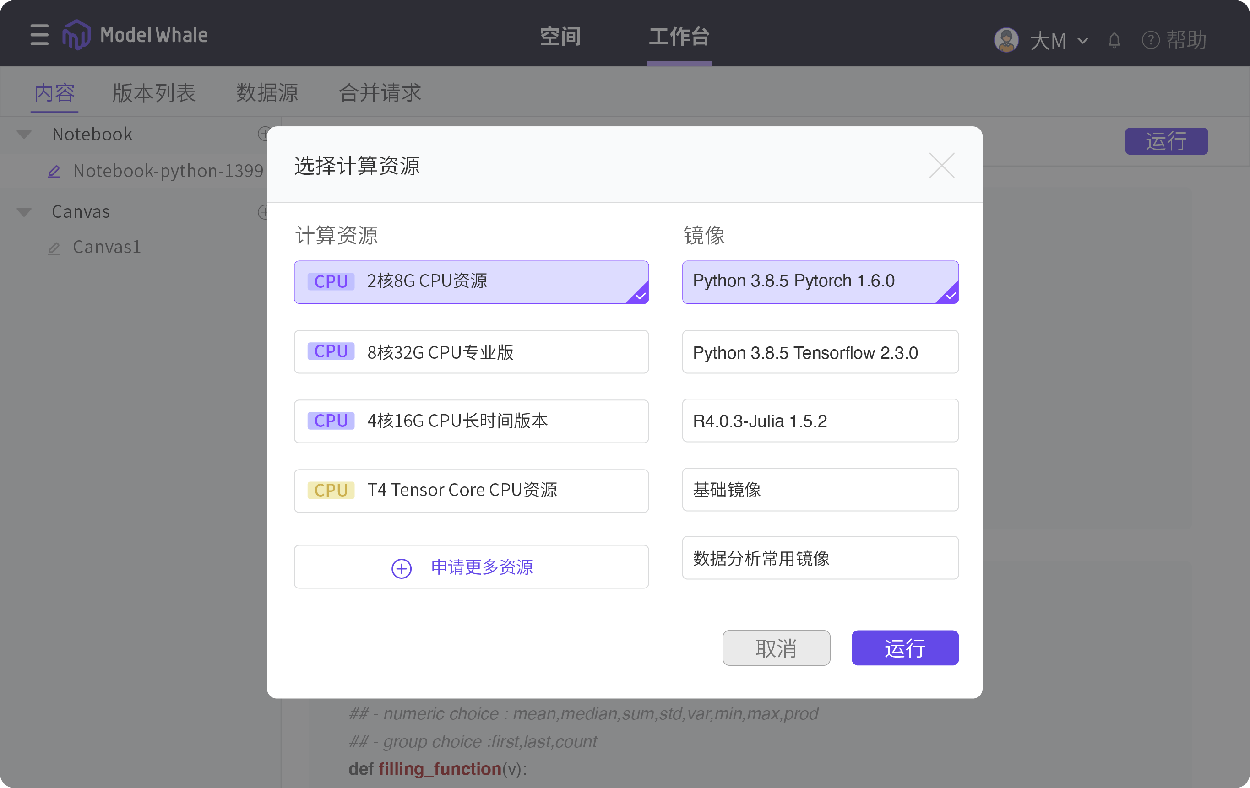Image resolution: width=1250 pixels, height=788 pixels.
Task: Click the 大M username text
Action: coord(1048,40)
